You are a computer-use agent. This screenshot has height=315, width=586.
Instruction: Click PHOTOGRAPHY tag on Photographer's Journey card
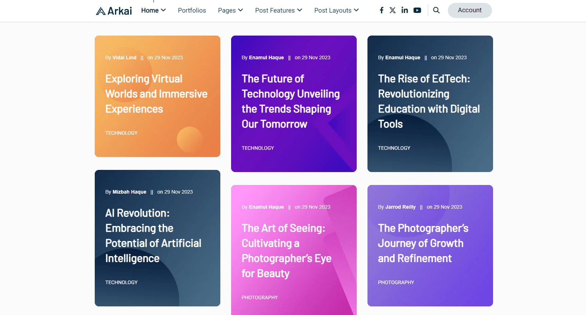[396, 282]
